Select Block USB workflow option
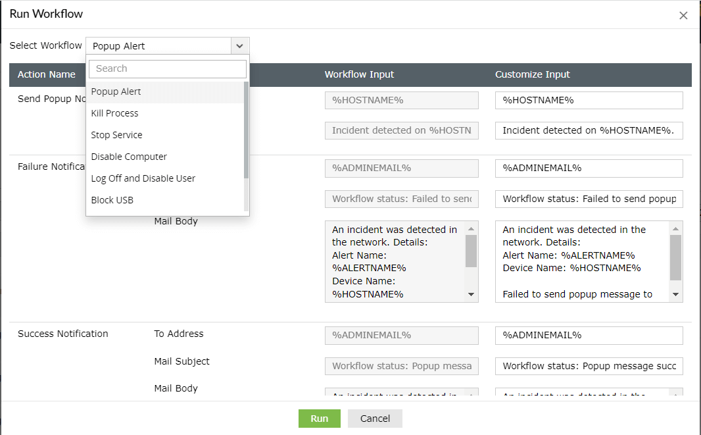 pos(165,200)
